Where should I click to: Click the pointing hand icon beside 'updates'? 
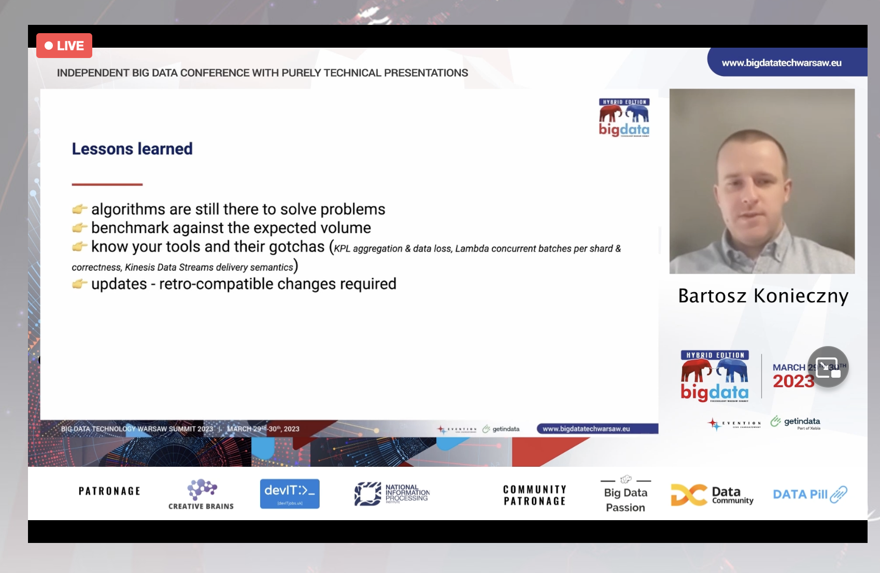pos(79,284)
